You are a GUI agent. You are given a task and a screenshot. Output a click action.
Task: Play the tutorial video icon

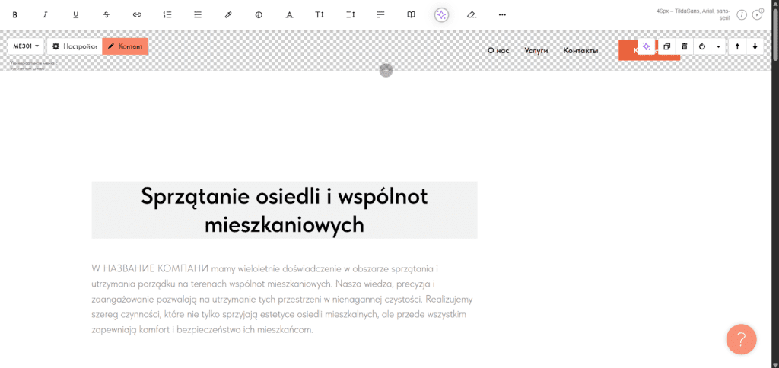tap(758, 14)
